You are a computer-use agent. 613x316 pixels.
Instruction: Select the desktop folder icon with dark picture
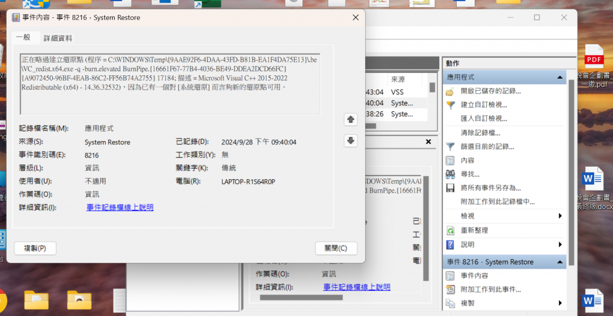(79, 300)
